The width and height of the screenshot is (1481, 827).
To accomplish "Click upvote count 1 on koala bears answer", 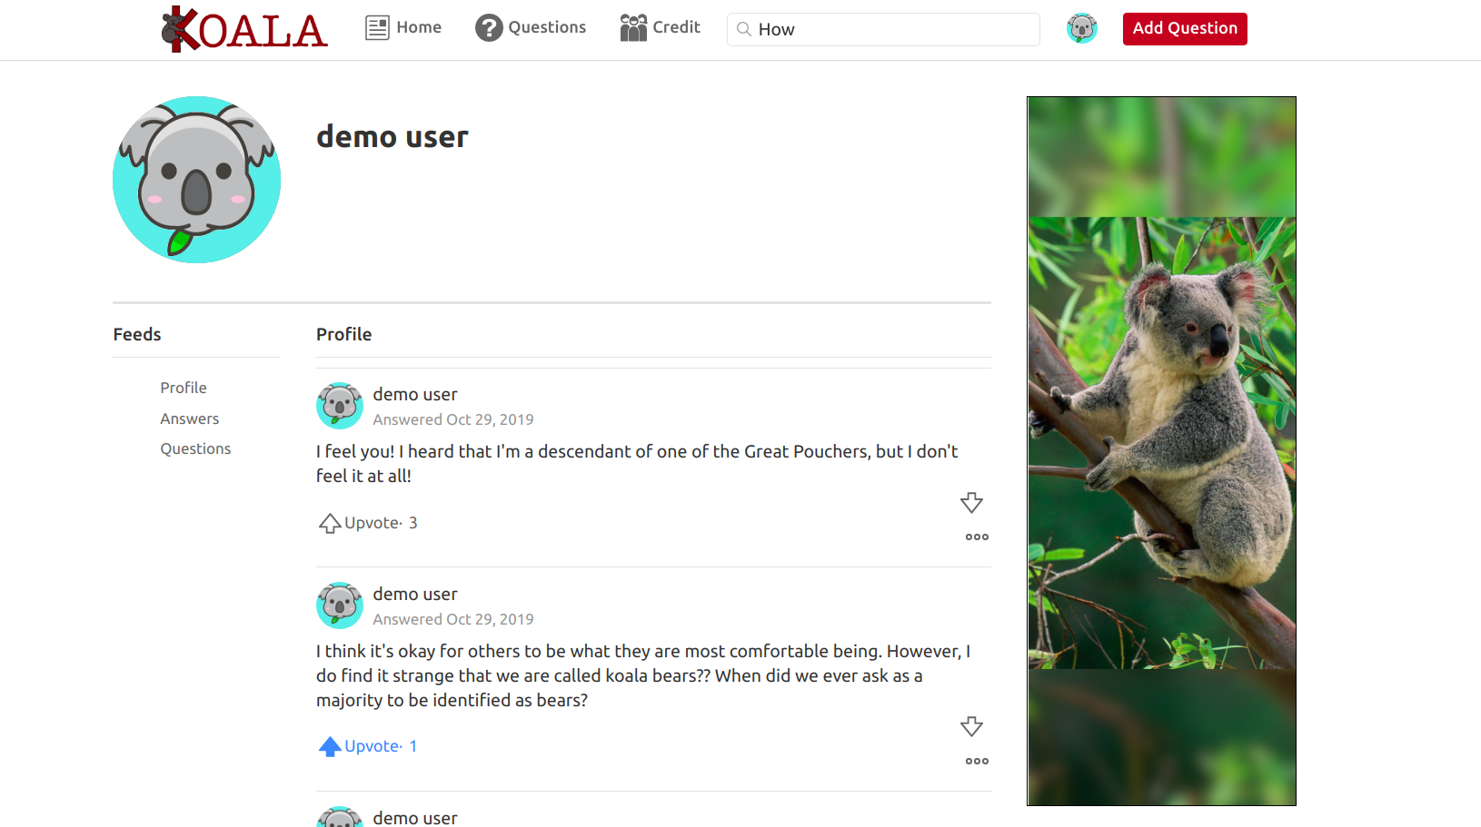I will 412,746.
